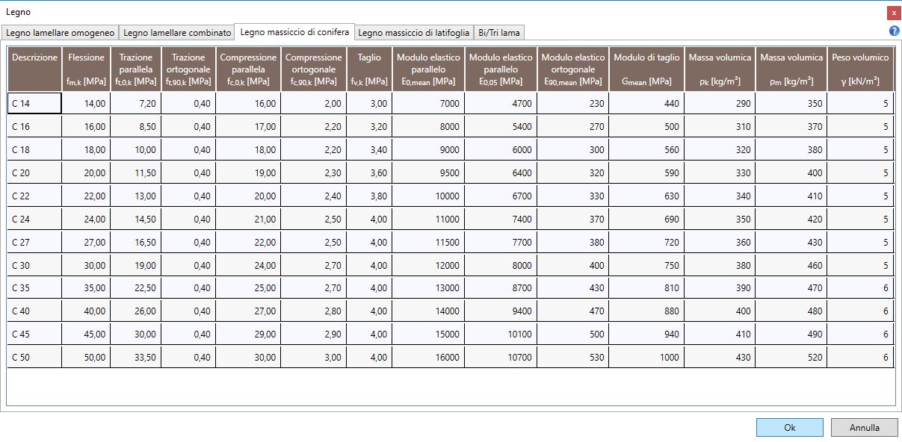Confirm with the Ok button

[x=789, y=428]
